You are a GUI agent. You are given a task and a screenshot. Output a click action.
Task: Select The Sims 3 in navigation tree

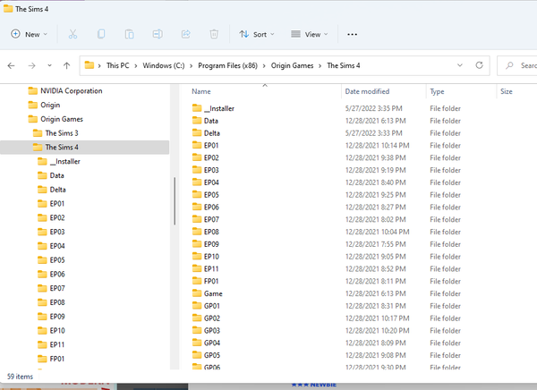point(63,132)
